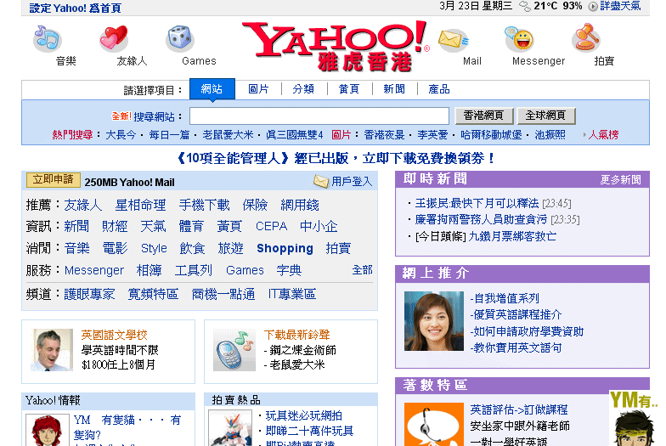Open the 設定 Yahoo! 為首頁 link
The width and height of the screenshot is (666, 446).
pyautogui.click(x=75, y=8)
